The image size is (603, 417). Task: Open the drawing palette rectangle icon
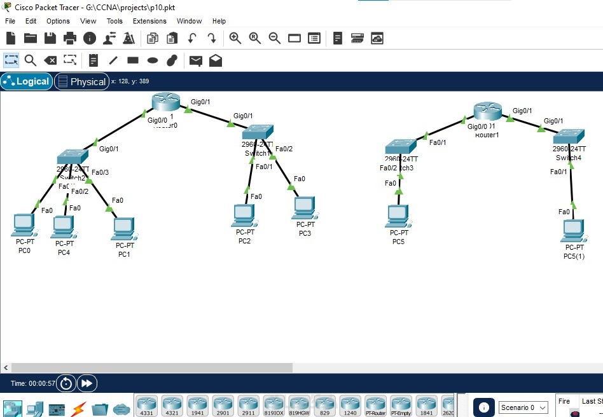[295, 38]
